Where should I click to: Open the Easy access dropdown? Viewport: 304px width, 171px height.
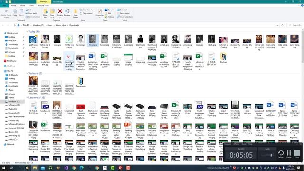pos(86,13)
